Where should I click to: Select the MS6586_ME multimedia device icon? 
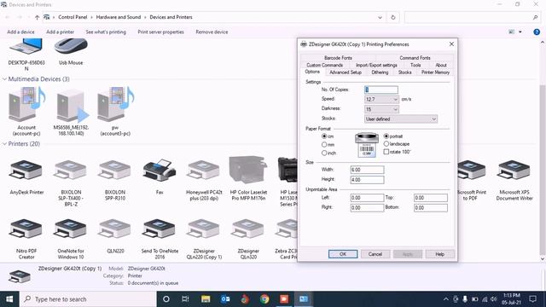click(x=72, y=106)
